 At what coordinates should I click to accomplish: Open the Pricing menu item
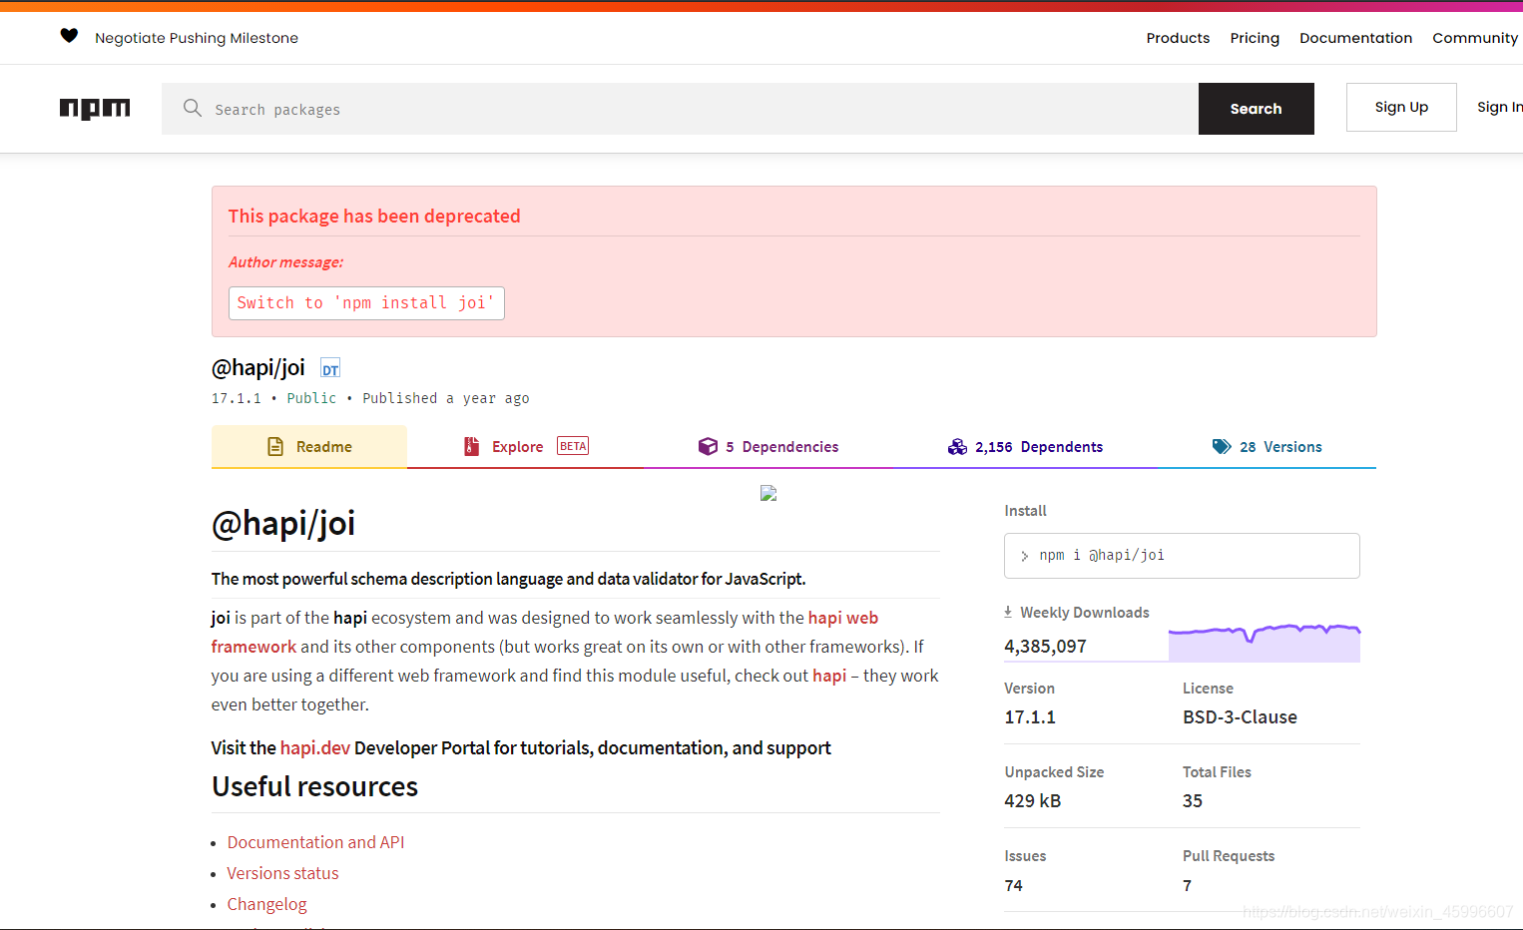(x=1255, y=38)
